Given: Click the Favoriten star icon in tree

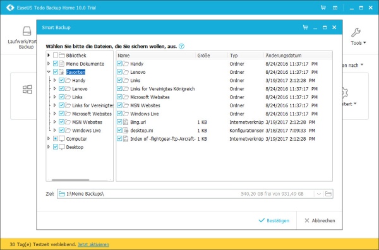Looking at the screenshot, I should click(62, 72).
